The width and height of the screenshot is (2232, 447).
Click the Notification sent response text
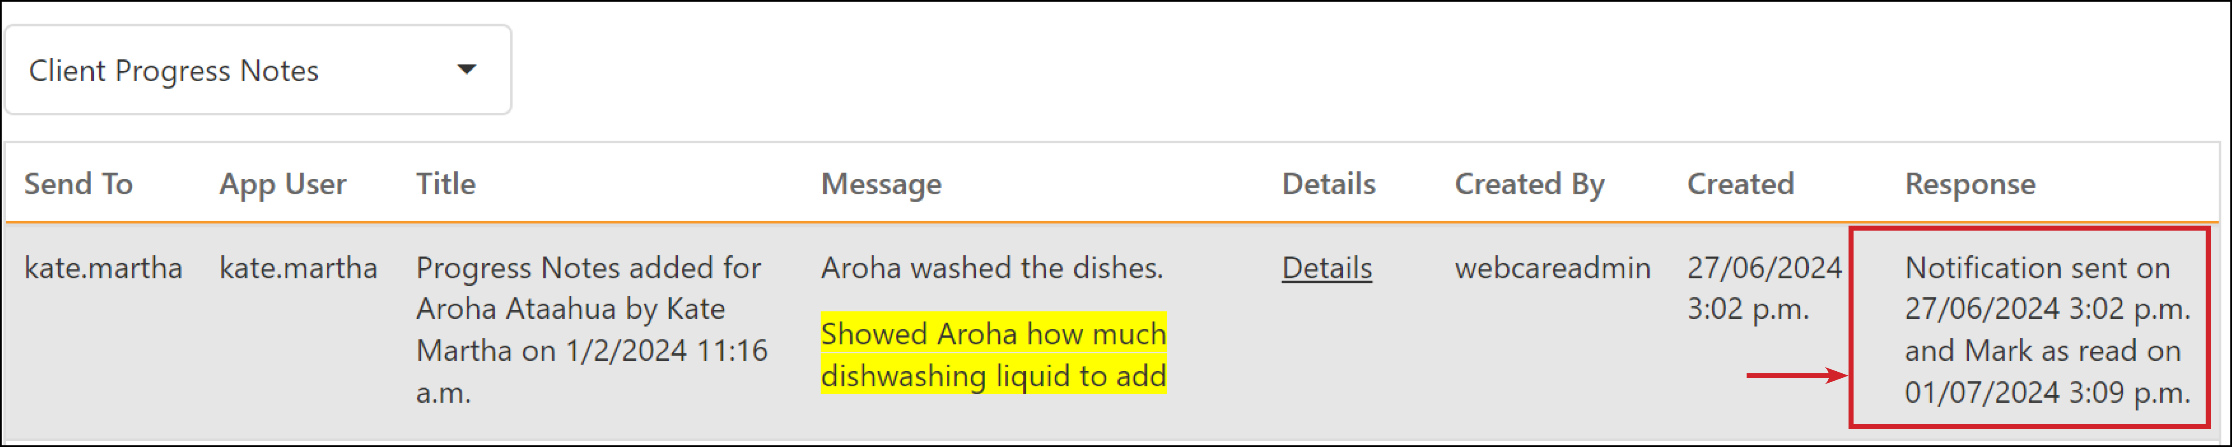click(x=2047, y=330)
